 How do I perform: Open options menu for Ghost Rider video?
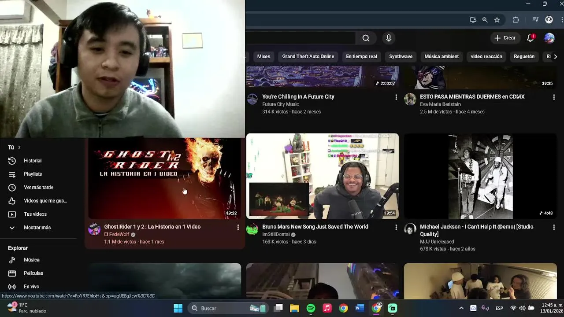click(238, 227)
